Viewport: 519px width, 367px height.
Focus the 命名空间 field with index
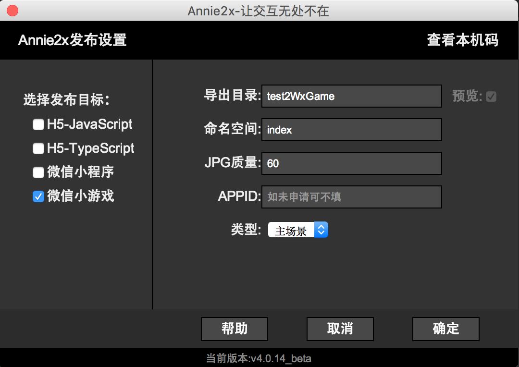click(351, 130)
